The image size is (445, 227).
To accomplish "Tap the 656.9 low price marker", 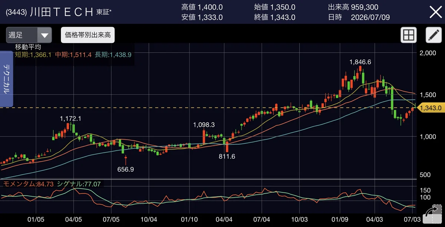I will point(125,169).
